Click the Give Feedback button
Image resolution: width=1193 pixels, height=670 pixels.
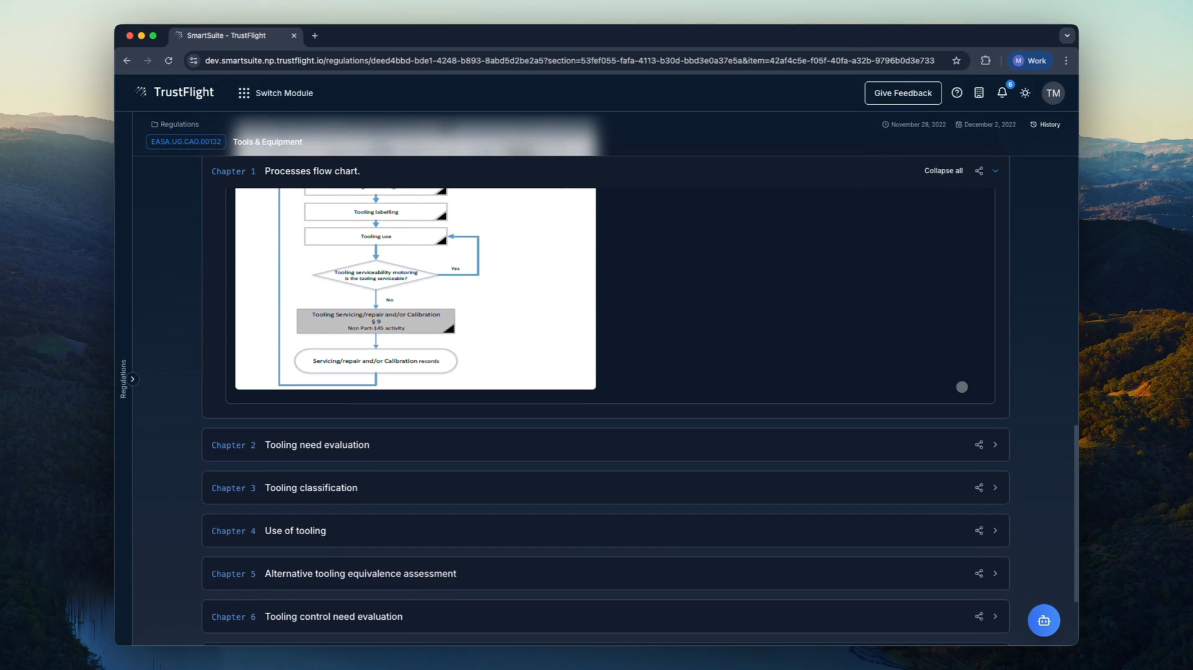pos(902,92)
